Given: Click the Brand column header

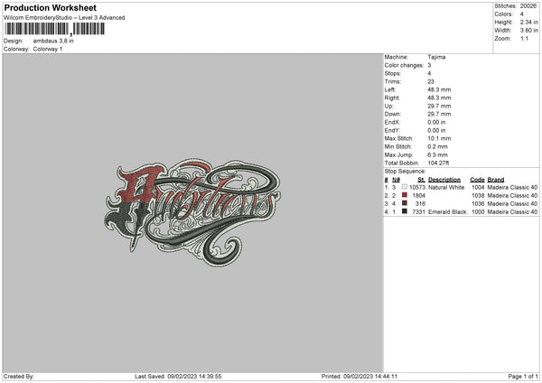Looking at the screenshot, I should point(497,180).
